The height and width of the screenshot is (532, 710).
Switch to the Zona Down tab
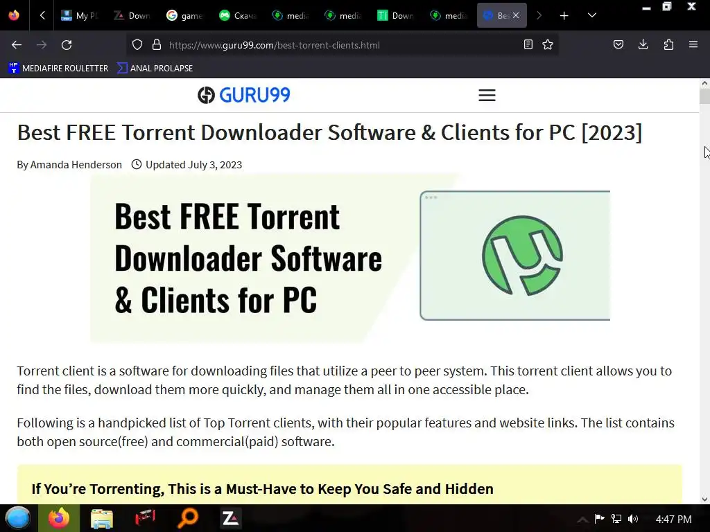click(132, 15)
